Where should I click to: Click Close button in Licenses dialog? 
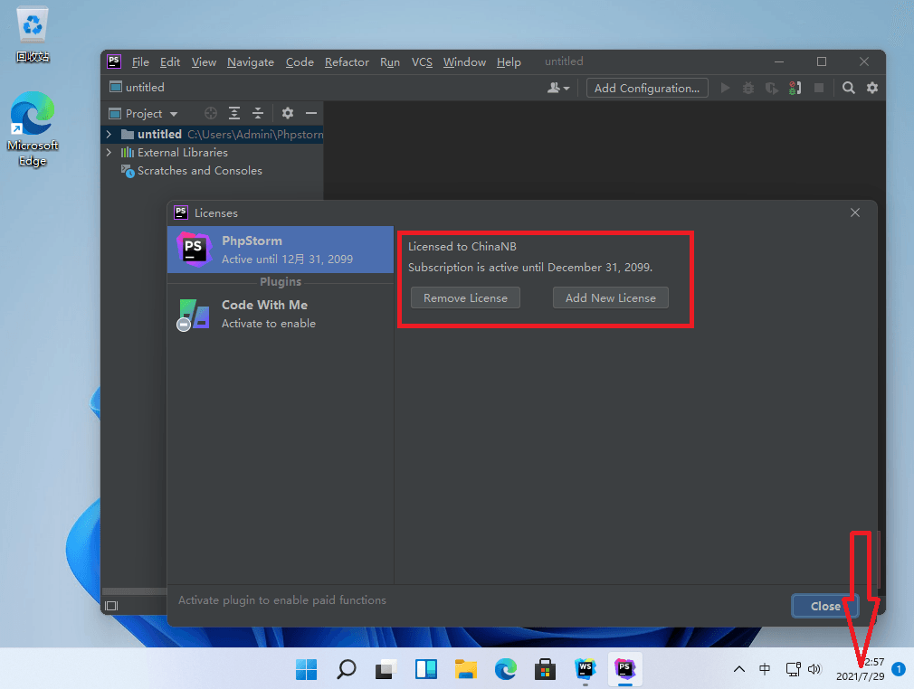coord(824,606)
